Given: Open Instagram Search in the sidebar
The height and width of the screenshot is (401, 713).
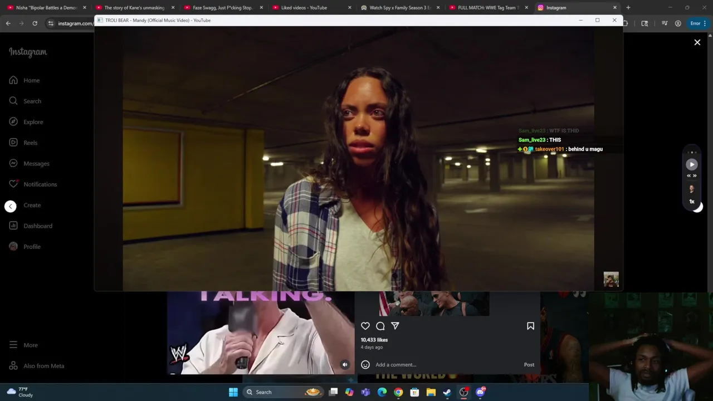Looking at the screenshot, I should coord(25,101).
